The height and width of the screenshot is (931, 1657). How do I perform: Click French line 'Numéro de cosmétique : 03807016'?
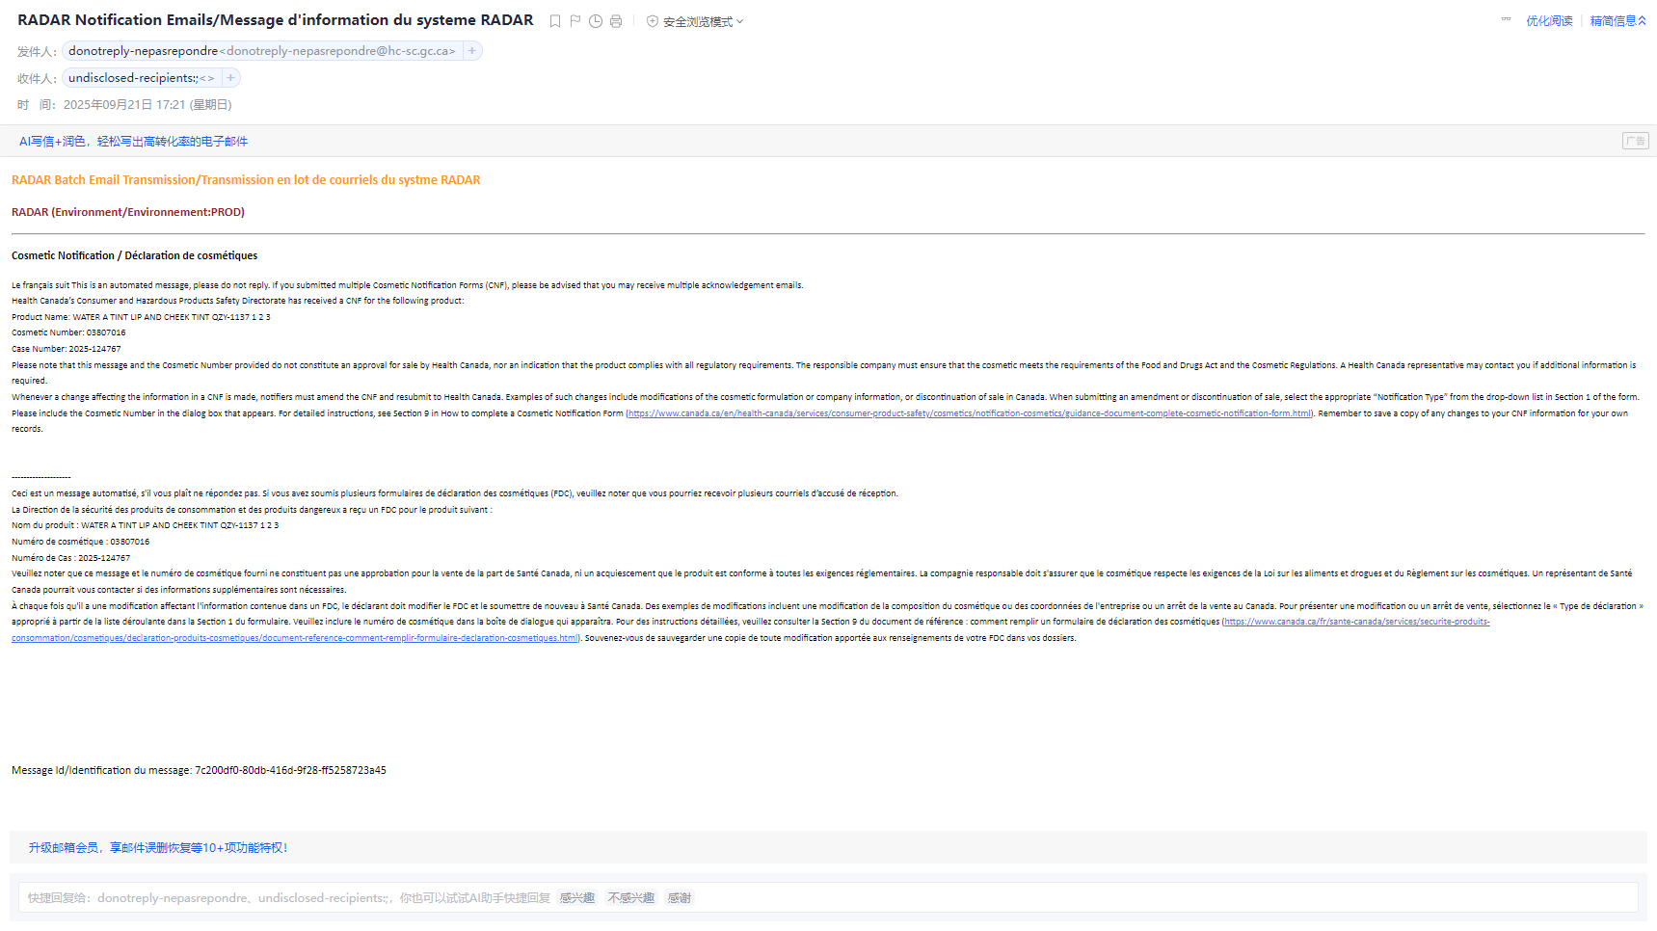81,542
